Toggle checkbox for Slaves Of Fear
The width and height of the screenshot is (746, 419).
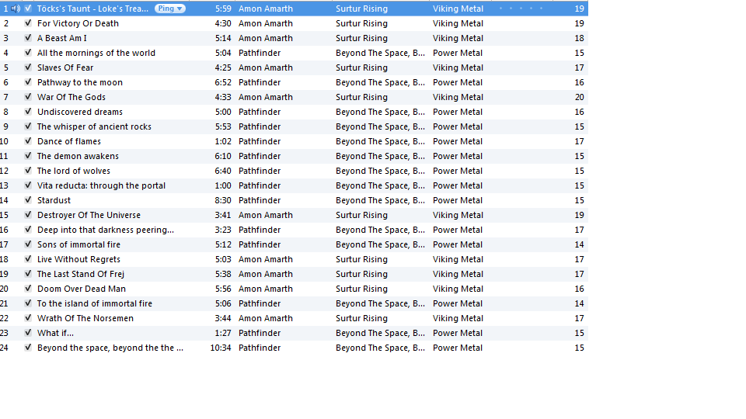tap(28, 67)
